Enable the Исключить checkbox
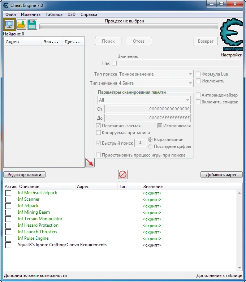The height and width of the screenshot is (282, 246). click(x=198, y=81)
